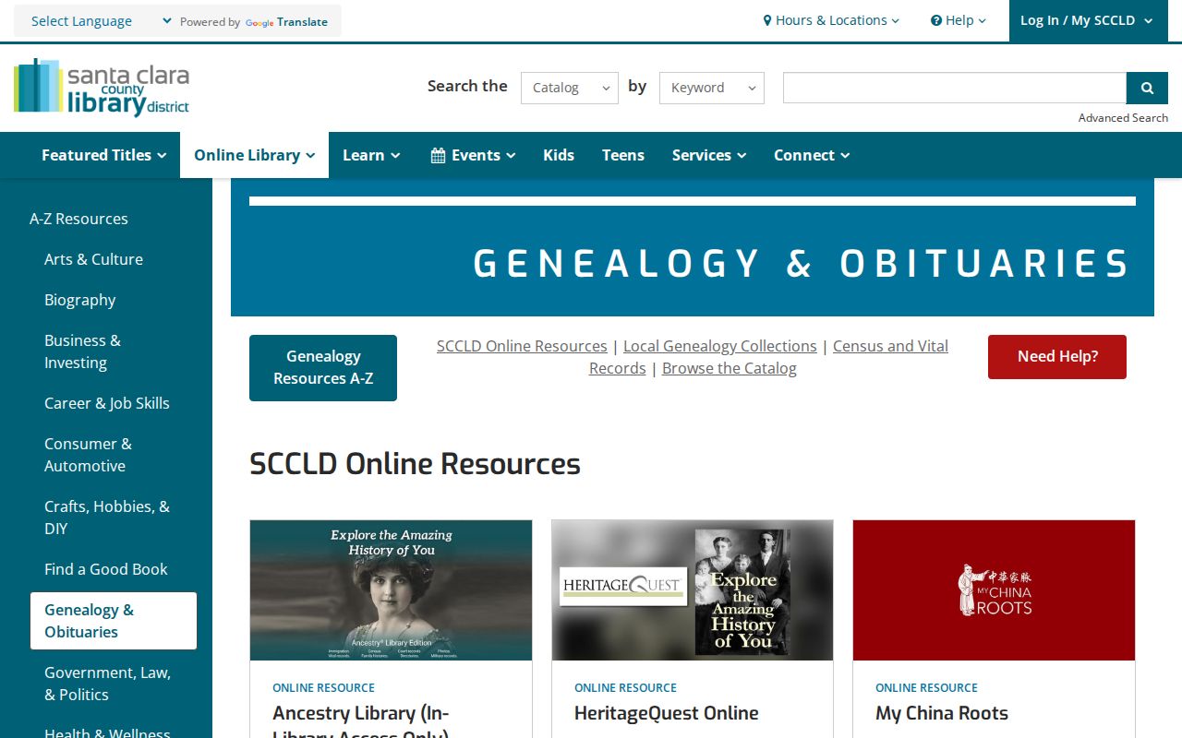
Task: Expand the Keyword search type dropdown
Action: pos(712,88)
